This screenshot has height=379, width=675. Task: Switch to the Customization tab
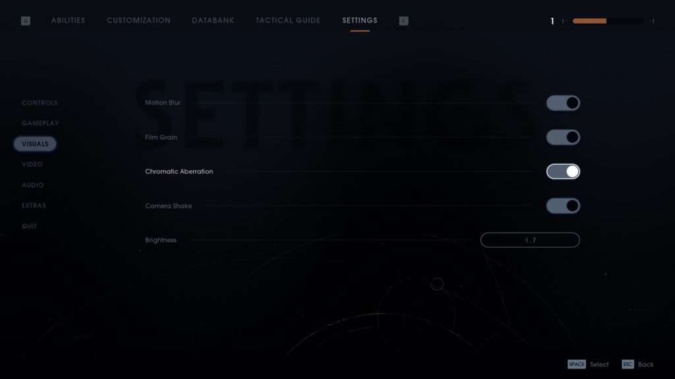(x=138, y=20)
